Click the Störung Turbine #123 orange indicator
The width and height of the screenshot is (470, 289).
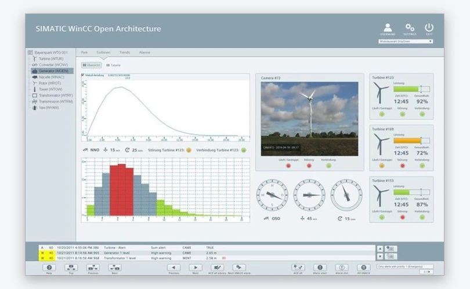tap(189, 150)
